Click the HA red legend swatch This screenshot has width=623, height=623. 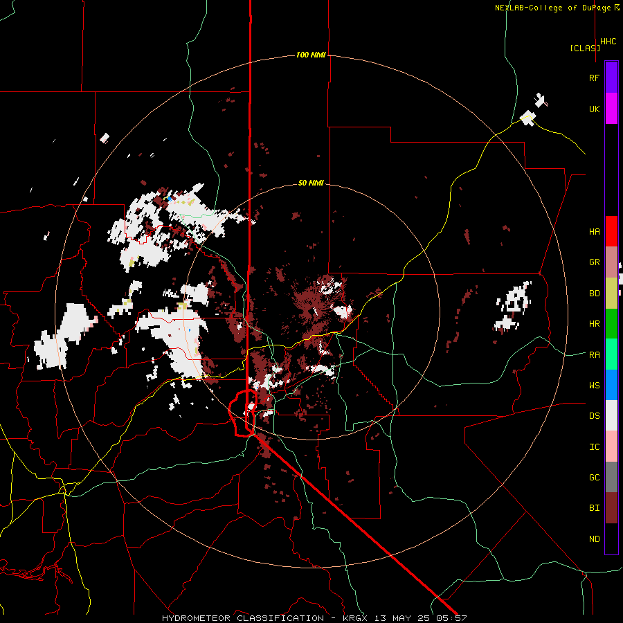tap(611, 231)
